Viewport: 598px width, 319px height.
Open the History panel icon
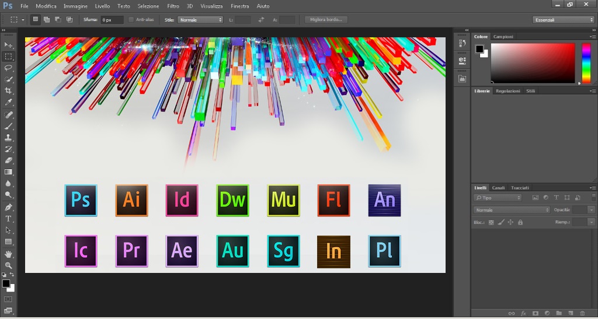coord(463,43)
